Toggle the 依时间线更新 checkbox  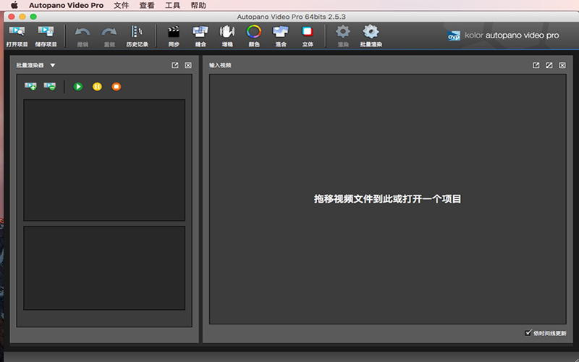(x=528, y=333)
